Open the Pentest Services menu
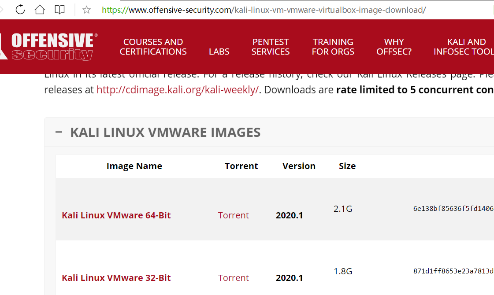 (x=270, y=47)
